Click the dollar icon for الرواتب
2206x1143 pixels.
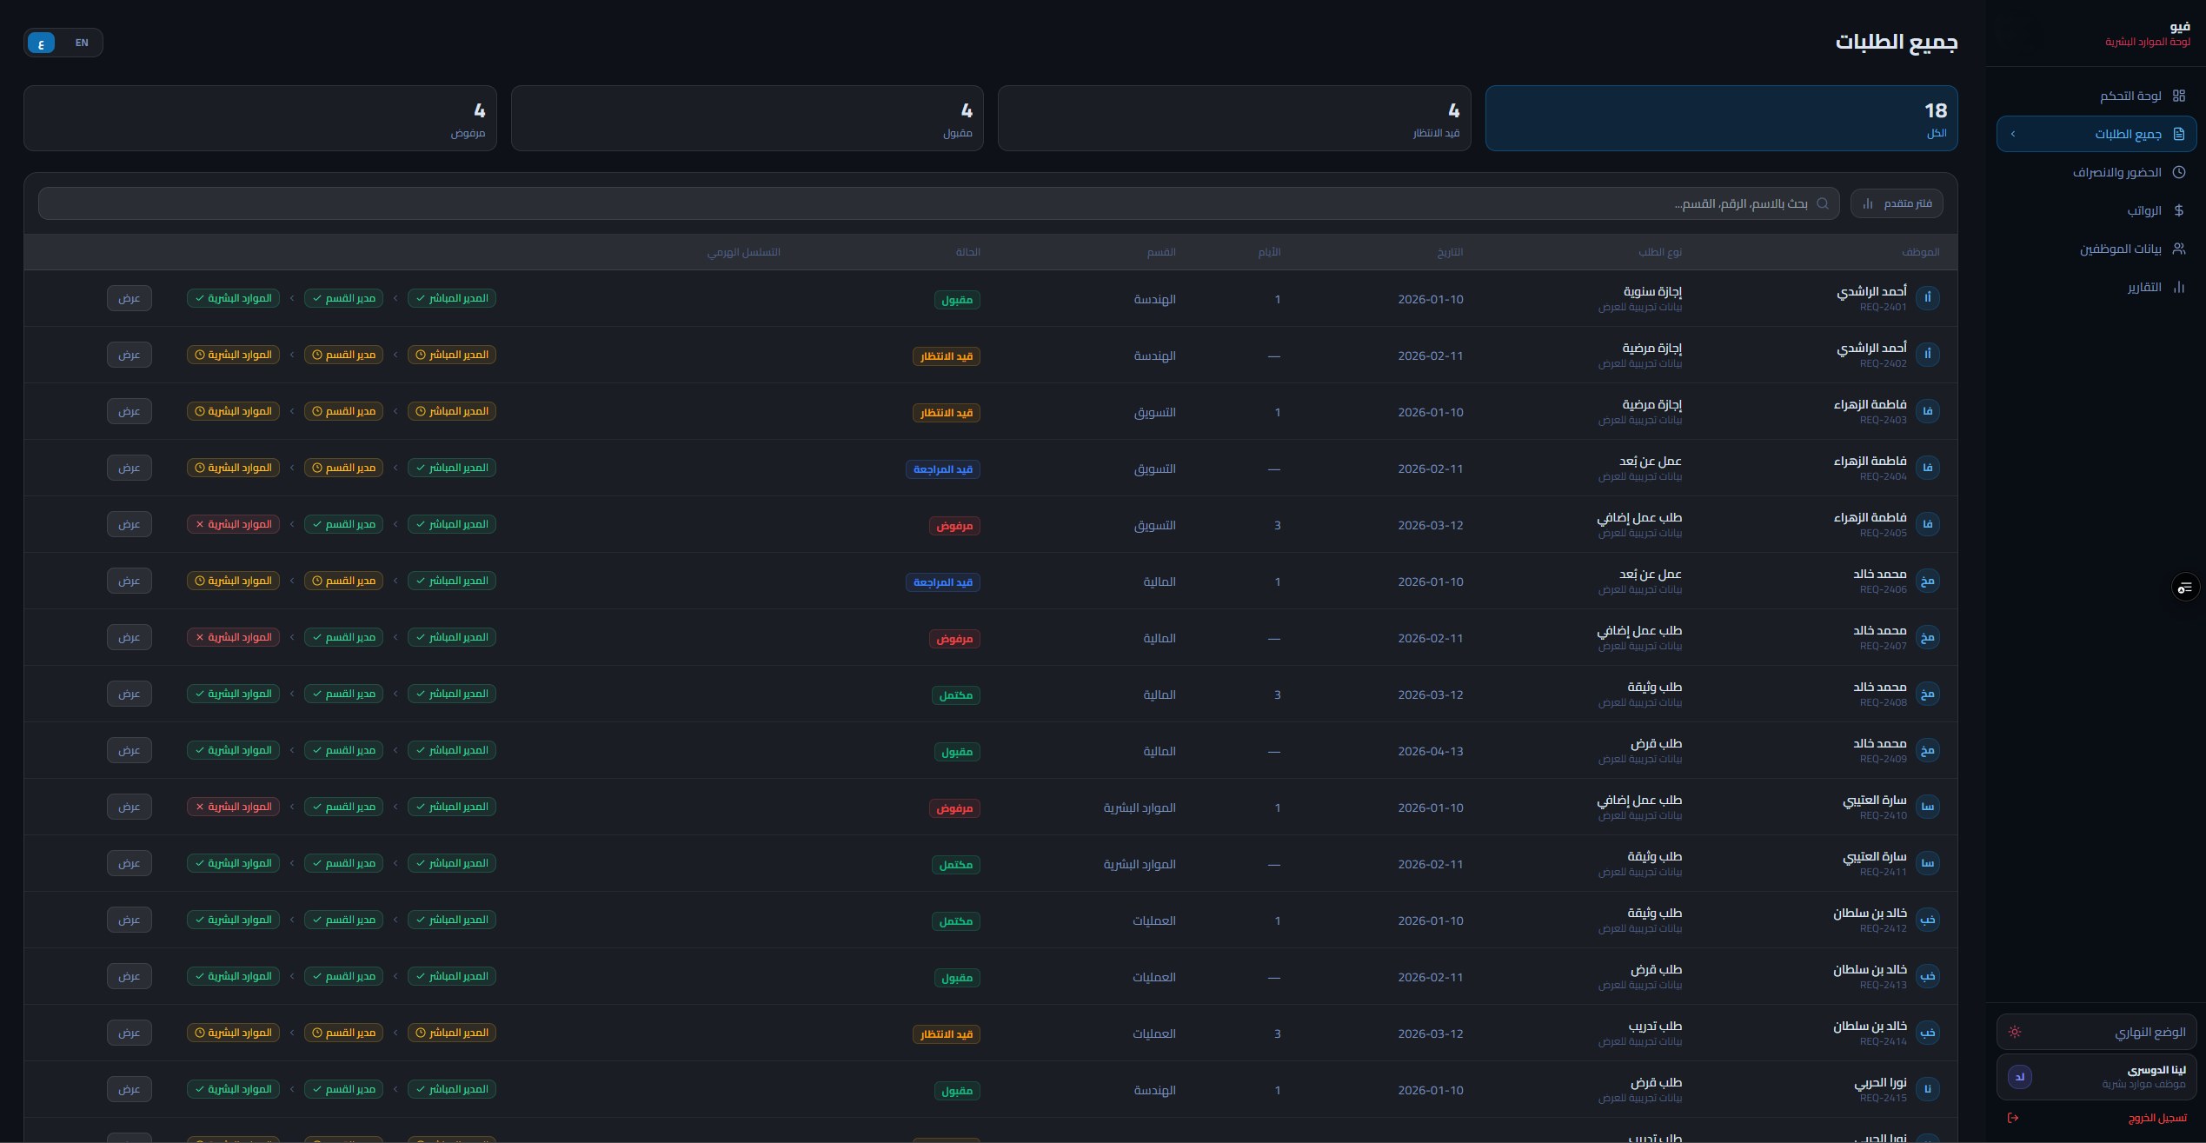pyautogui.click(x=2178, y=210)
